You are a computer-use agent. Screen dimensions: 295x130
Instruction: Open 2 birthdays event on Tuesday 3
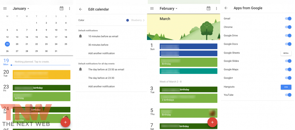click(x=188, y=98)
